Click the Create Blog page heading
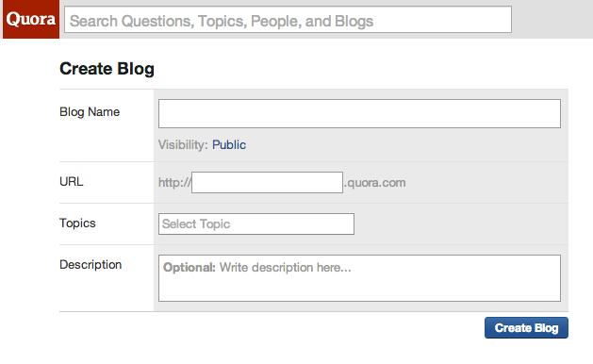 click(107, 69)
